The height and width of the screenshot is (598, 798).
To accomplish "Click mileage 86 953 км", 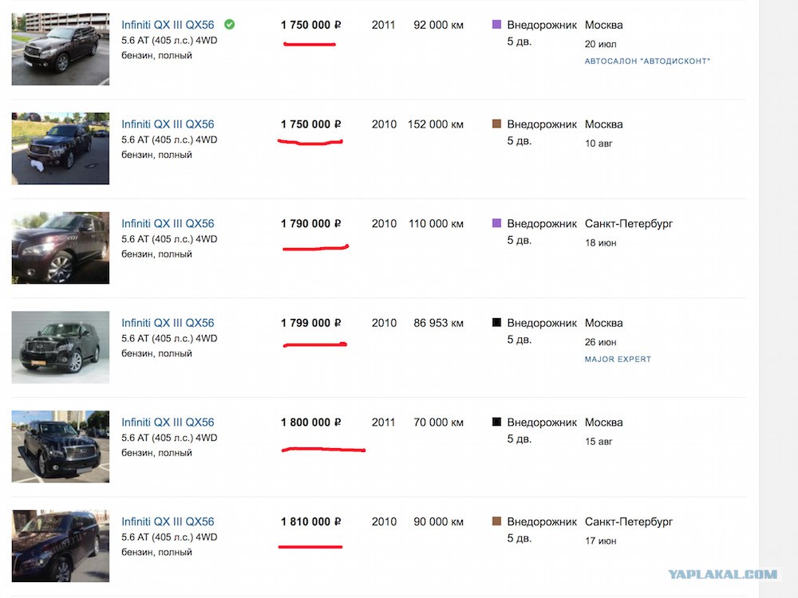I will point(438,323).
